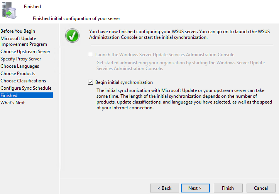279x194 pixels.
Task: Click the 'You have now finished configuring' message
Action: (x=179, y=34)
